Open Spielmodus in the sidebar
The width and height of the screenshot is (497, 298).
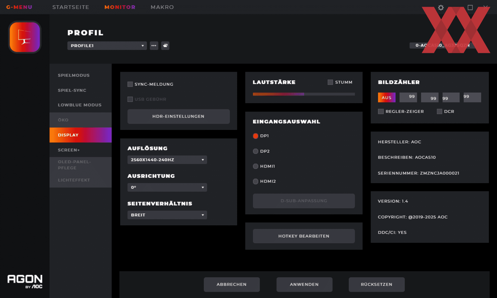point(74,75)
